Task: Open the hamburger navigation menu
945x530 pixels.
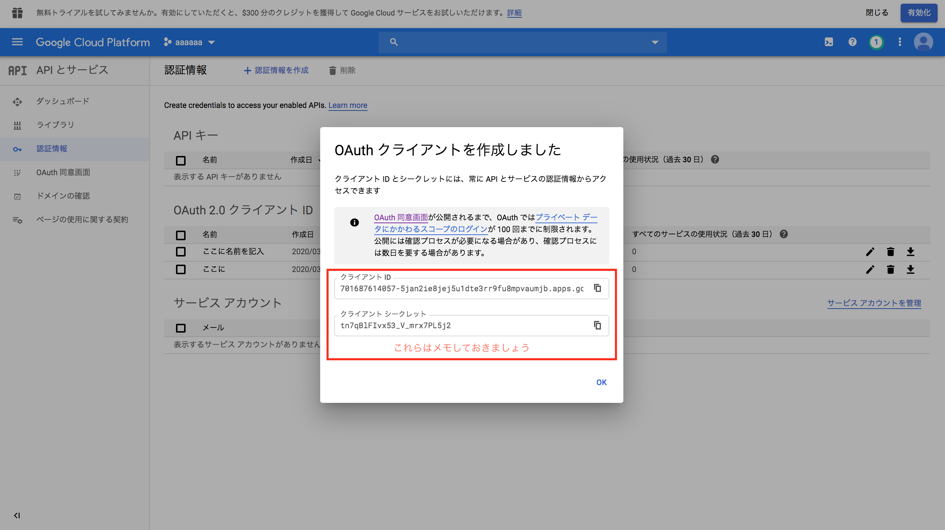Action: point(17,42)
